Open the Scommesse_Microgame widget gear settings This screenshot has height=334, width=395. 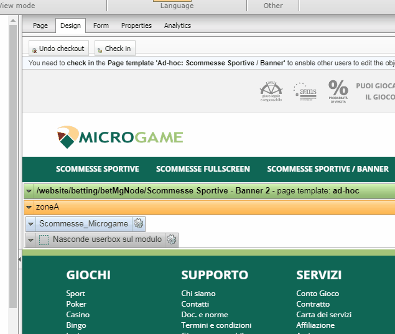[139, 223]
